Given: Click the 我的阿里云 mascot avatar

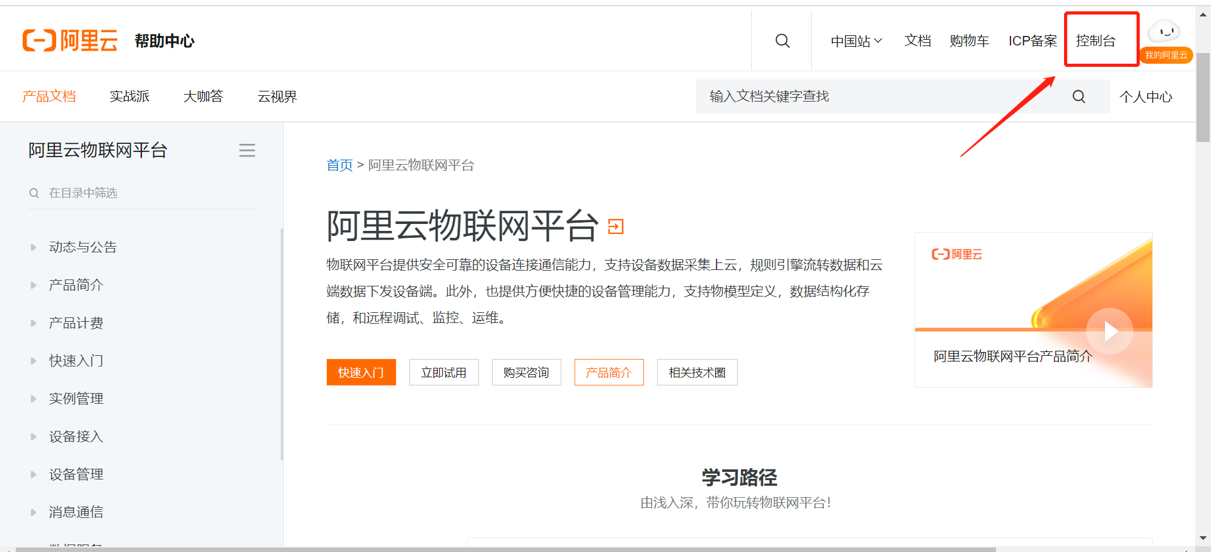Looking at the screenshot, I should 1164,32.
